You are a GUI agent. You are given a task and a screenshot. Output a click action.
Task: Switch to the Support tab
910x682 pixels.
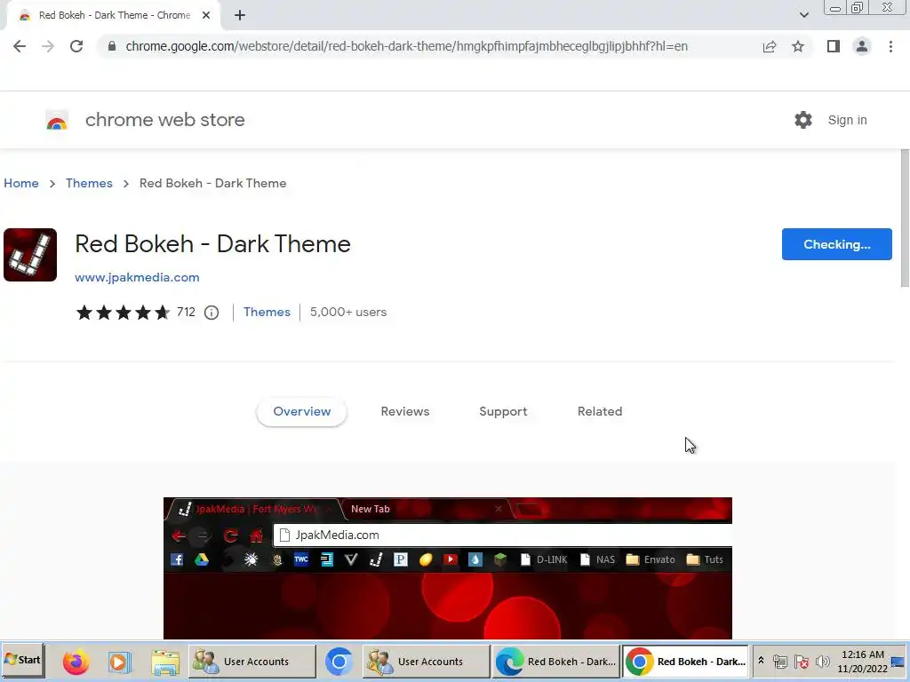[503, 411]
